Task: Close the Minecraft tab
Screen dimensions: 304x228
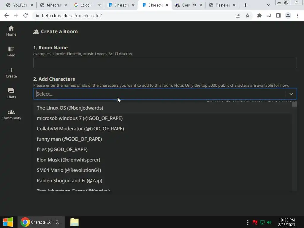Action: point(66,5)
